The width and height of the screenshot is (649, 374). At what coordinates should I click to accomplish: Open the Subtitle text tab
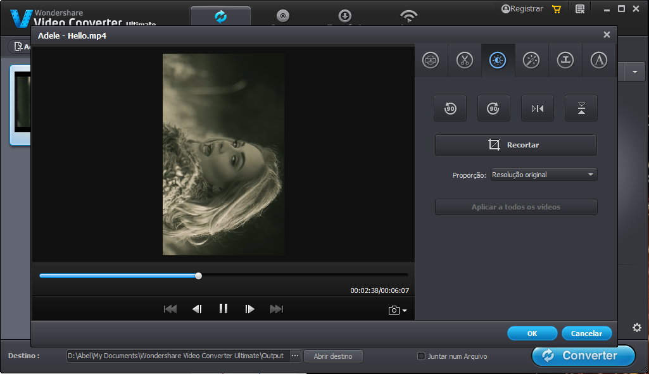point(598,60)
